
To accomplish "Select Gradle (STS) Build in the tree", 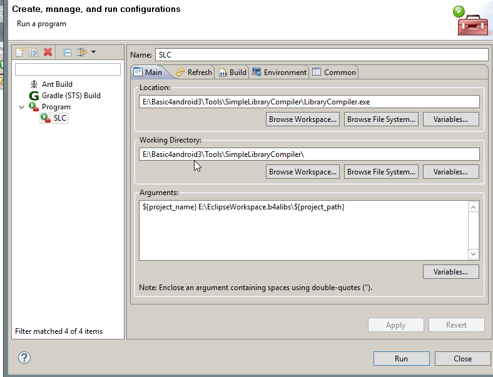I will tap(71, 96).
